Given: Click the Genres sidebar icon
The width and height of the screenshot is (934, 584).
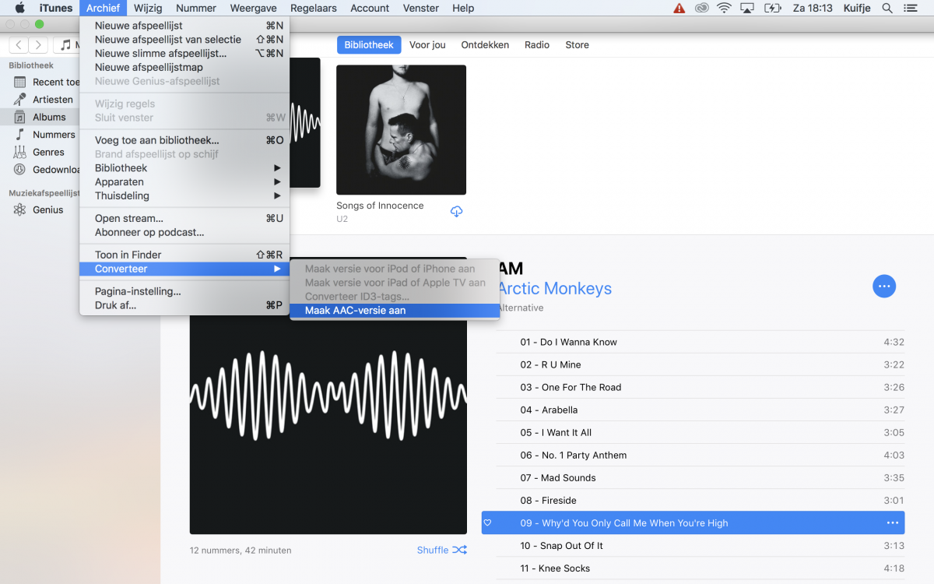Looking at the screenshot, I should point(19,152).
